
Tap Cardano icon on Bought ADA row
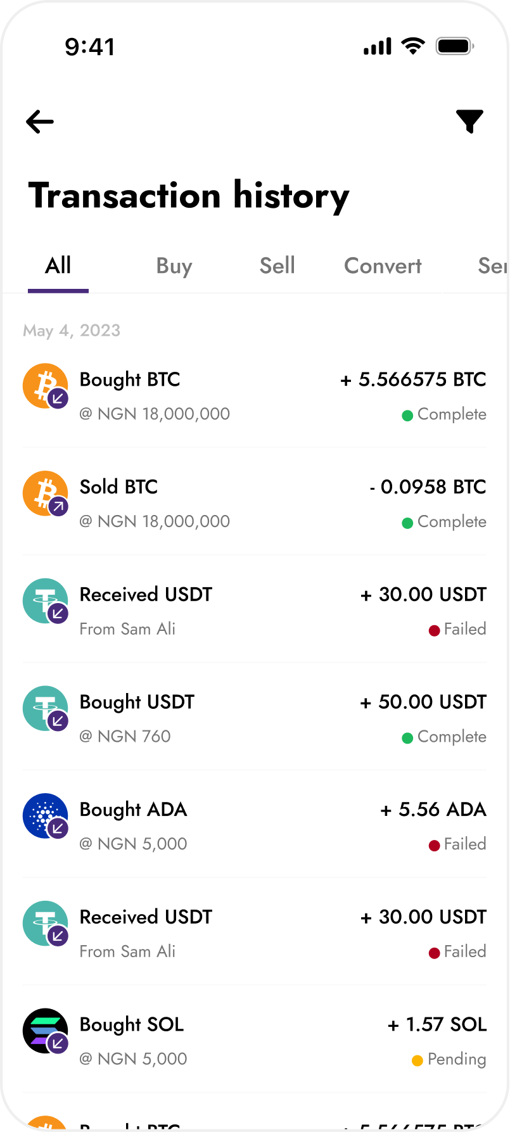(45, 815)
